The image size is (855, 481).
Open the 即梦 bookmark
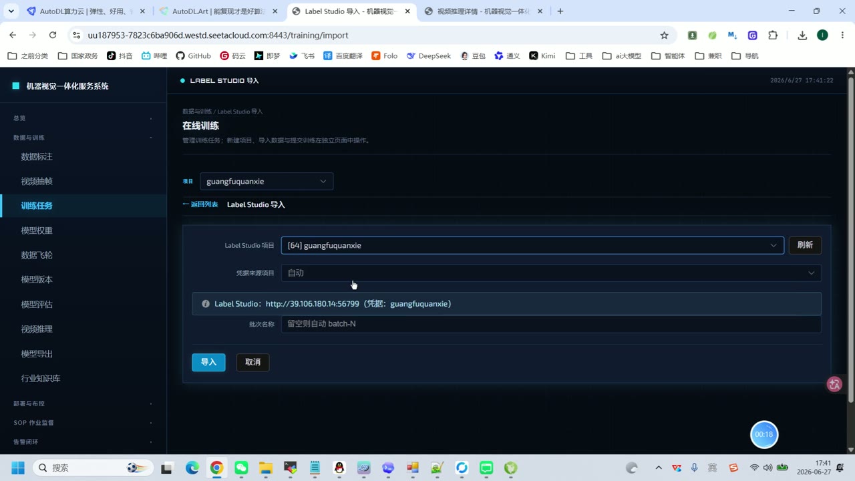tap(267, 56)
